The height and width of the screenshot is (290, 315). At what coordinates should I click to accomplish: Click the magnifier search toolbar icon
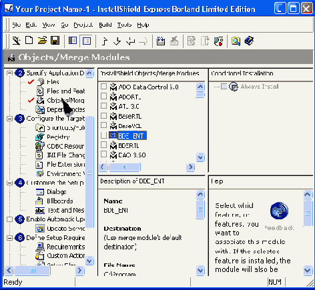coord(236,41)
